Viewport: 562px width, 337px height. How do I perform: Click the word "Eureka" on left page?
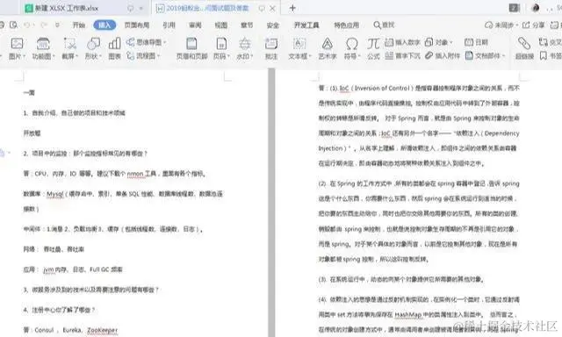(x=72, y=330)
